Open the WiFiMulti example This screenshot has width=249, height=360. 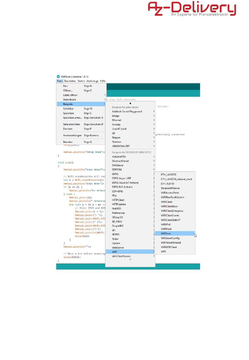tap(175, 229)
